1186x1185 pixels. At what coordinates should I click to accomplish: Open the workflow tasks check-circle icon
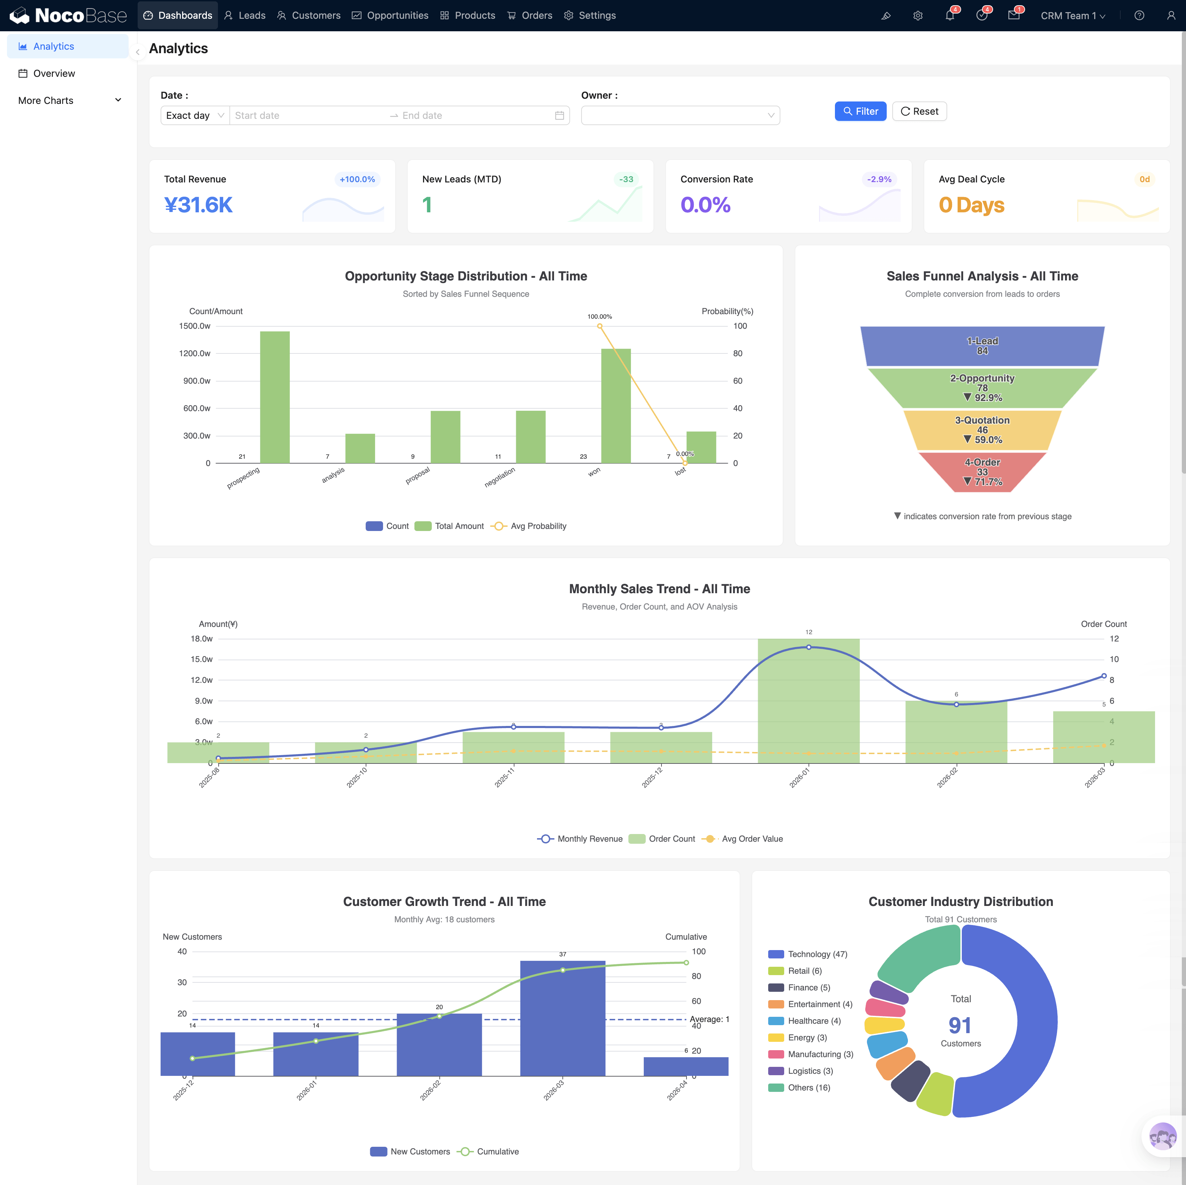(x=982, y=16)
